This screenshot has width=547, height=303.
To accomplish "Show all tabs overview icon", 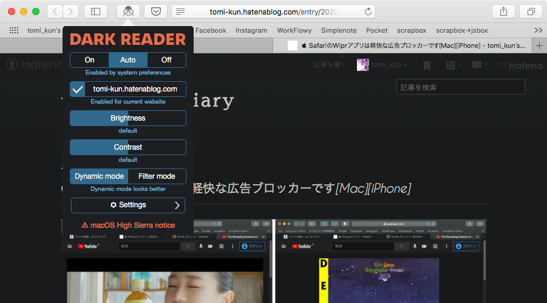I will 531,12.
